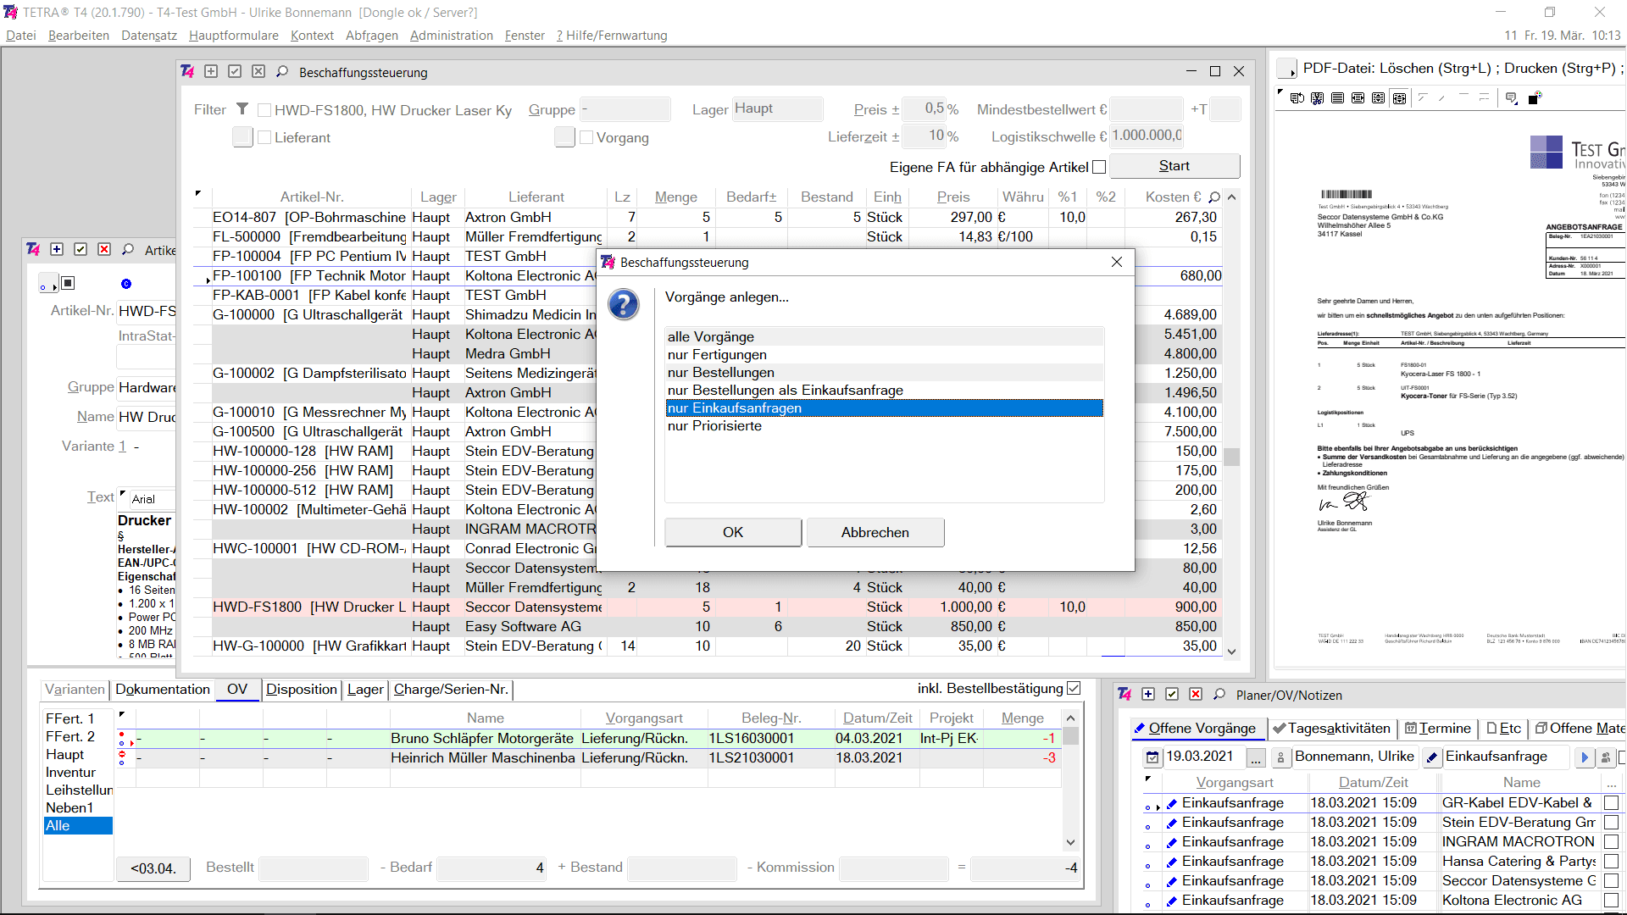
Task: Tick the checkbox for GR-Kabel EDV-Kabel row
Action: [x=1611, y=802]
